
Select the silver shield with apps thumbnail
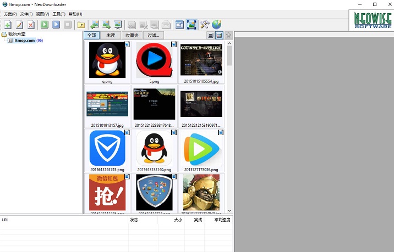coord(154,192)
